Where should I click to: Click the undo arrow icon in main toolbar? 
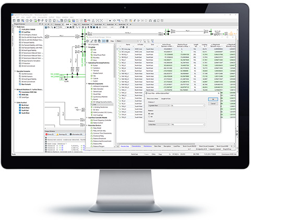coord(89,20)
